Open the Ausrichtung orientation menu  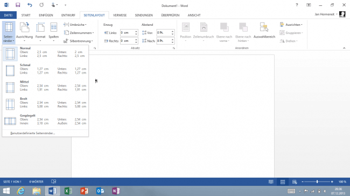pyautogui.click(x=25, y=32)
